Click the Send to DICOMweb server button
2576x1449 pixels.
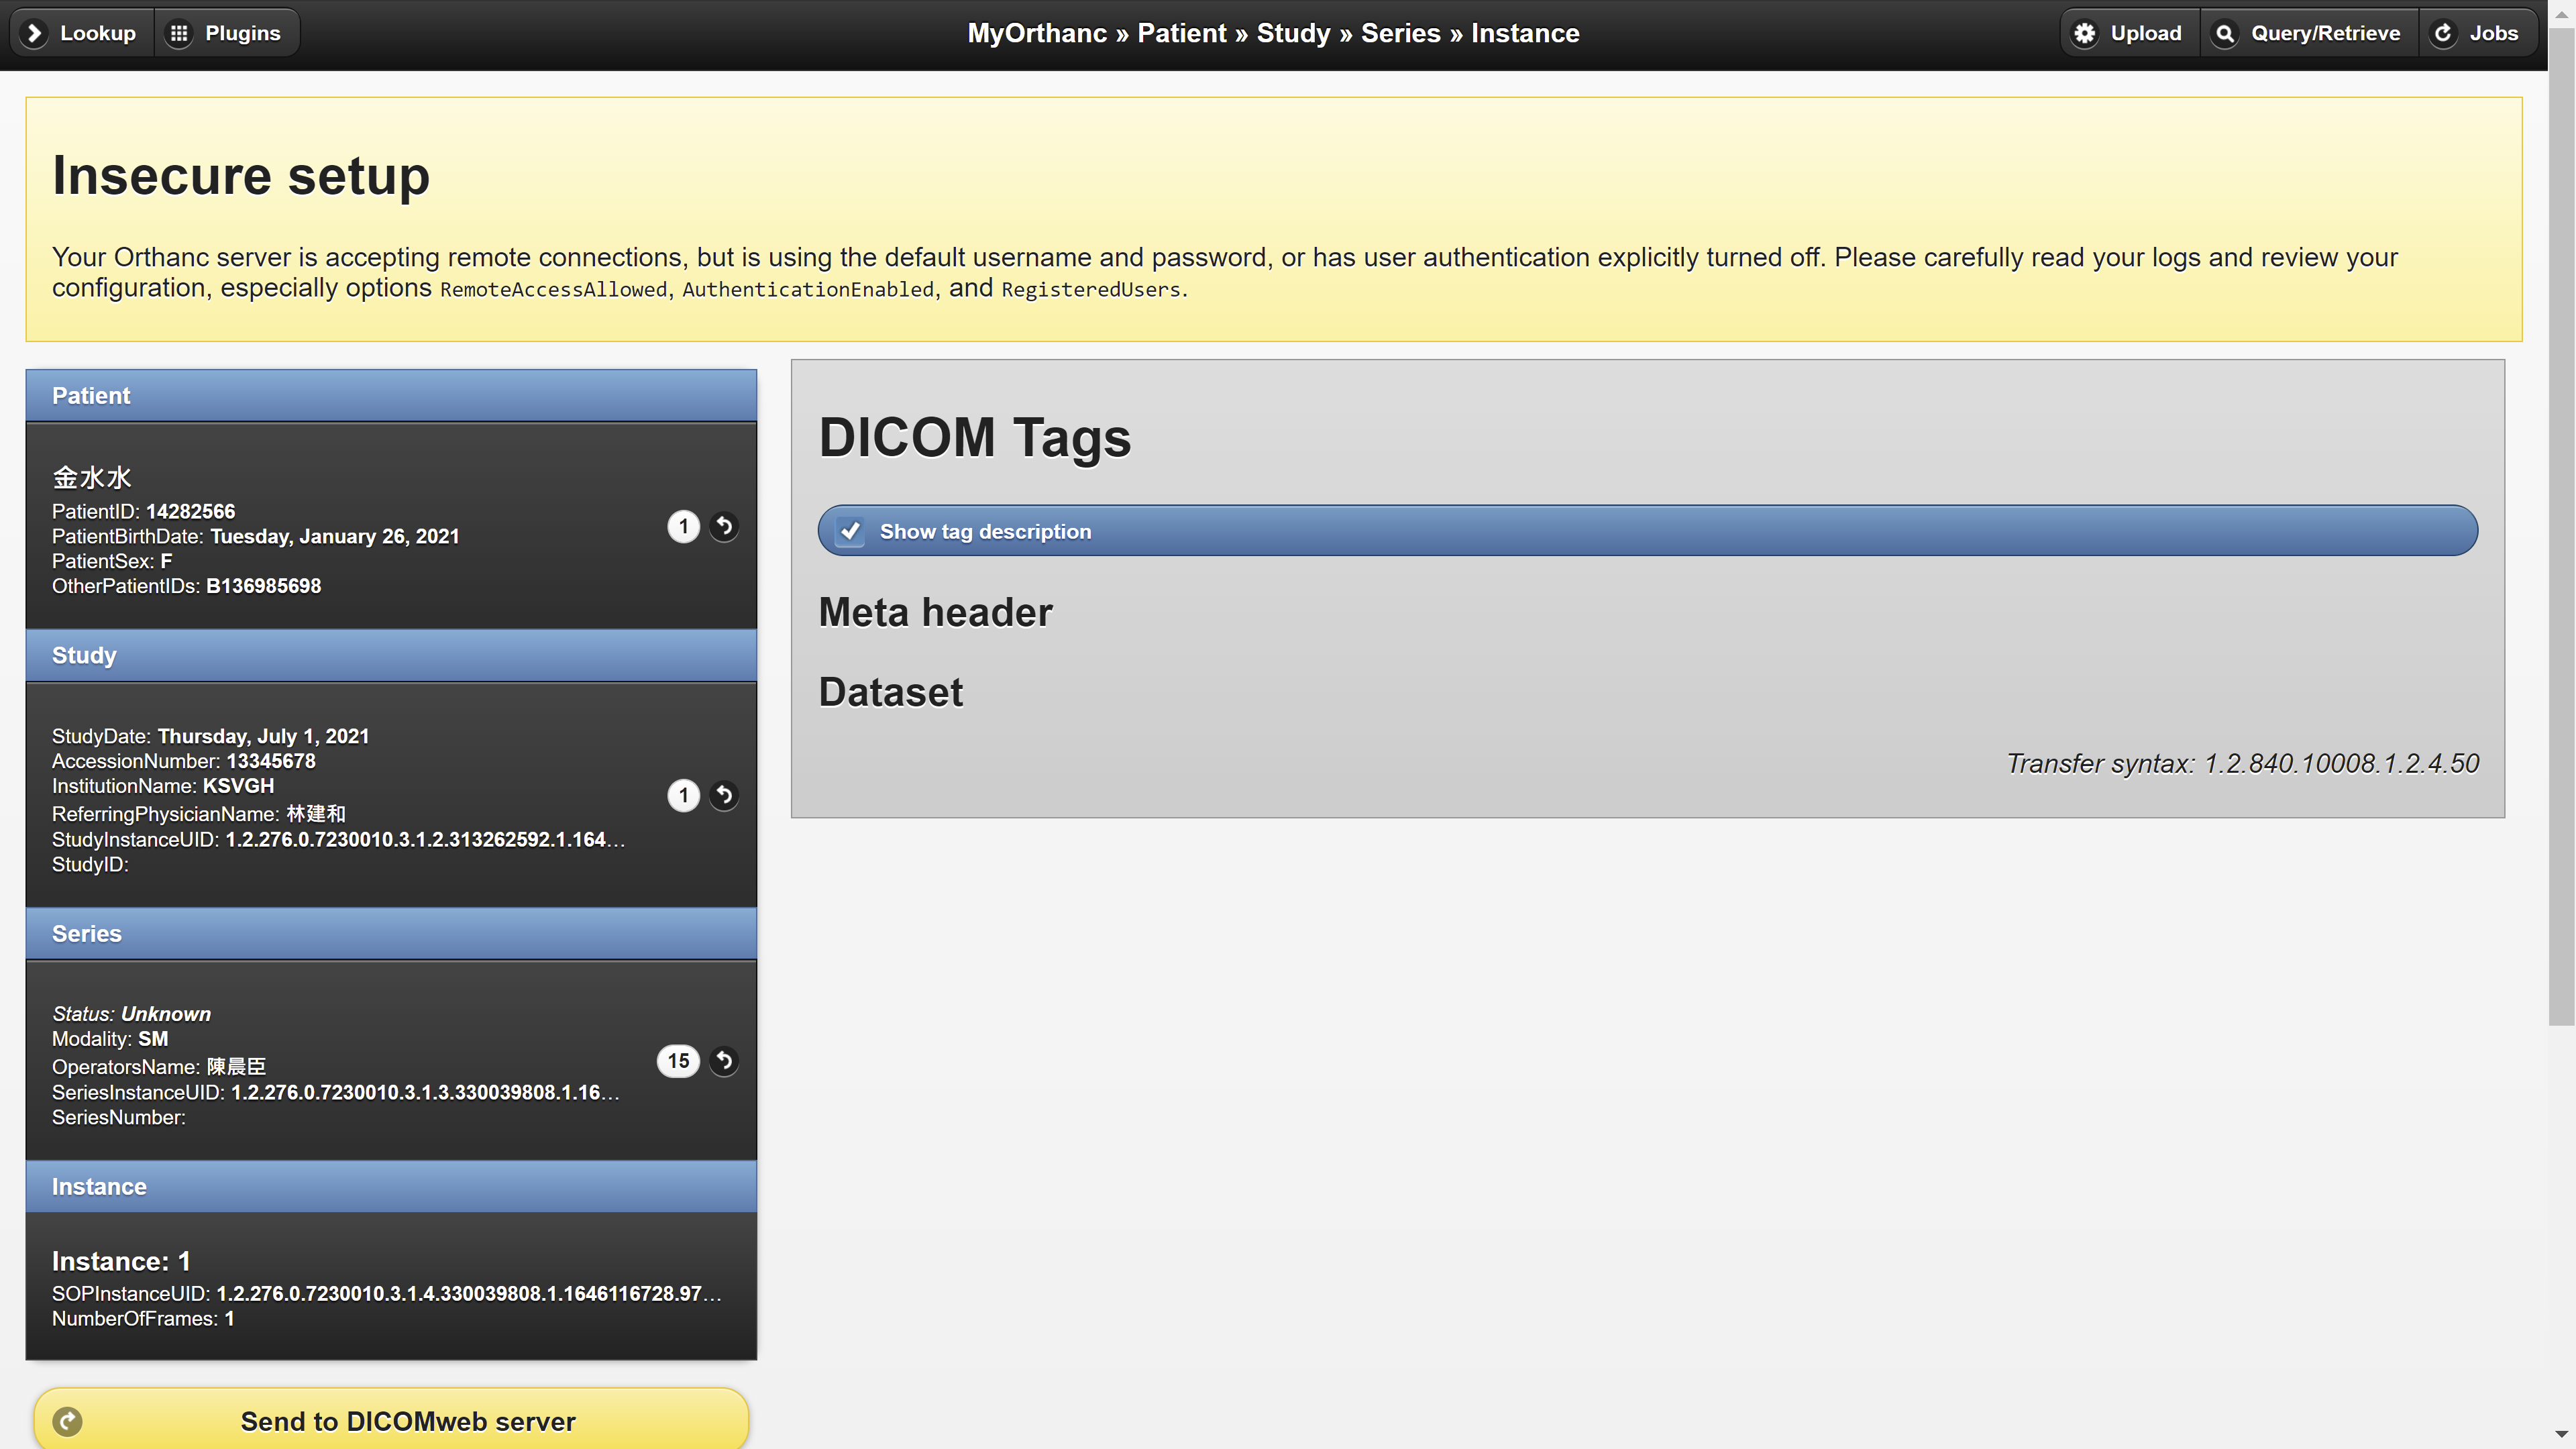click(x=391, y=1421)
